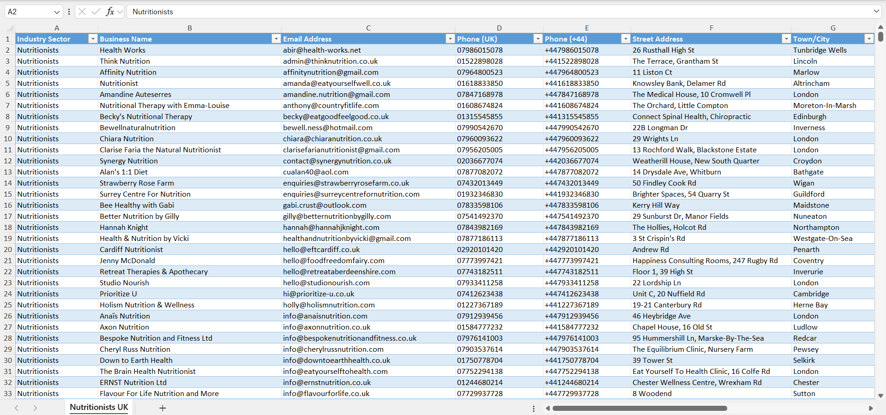Add a new sheet with plus icon
Viewport: 886px width, 415px height.
point(163,408)
